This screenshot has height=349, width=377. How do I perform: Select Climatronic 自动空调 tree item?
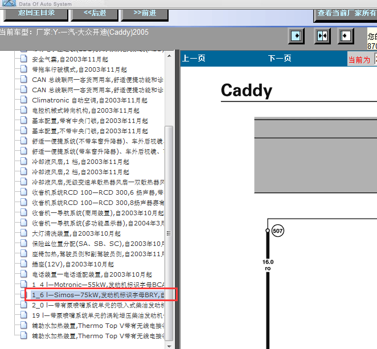89,100
